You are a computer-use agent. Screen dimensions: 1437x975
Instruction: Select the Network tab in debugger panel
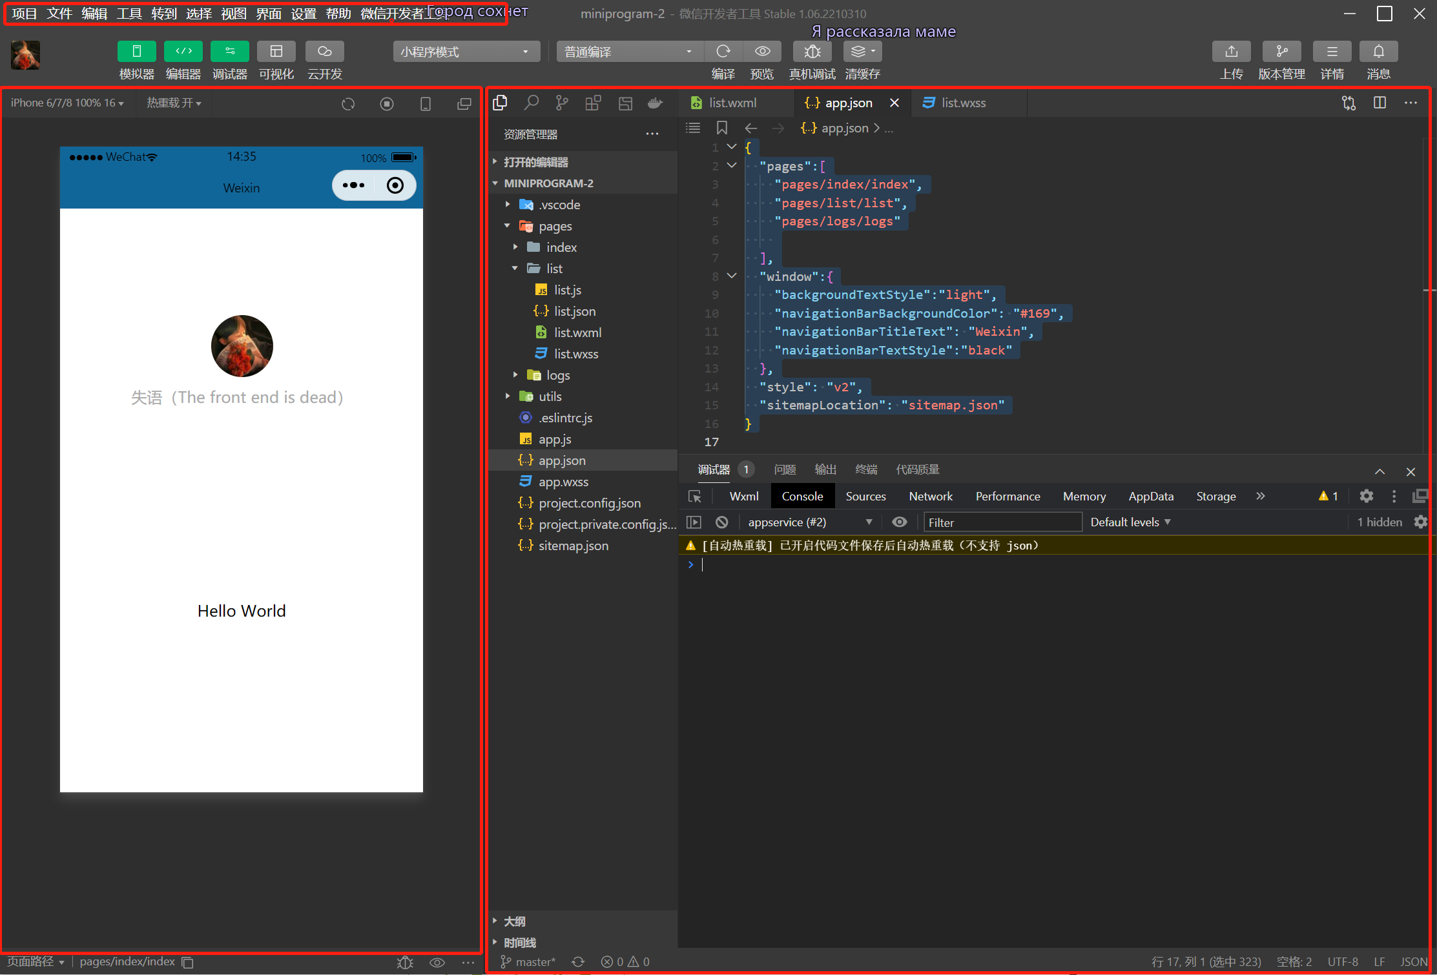pyautogui.click(x=931, y=496)
